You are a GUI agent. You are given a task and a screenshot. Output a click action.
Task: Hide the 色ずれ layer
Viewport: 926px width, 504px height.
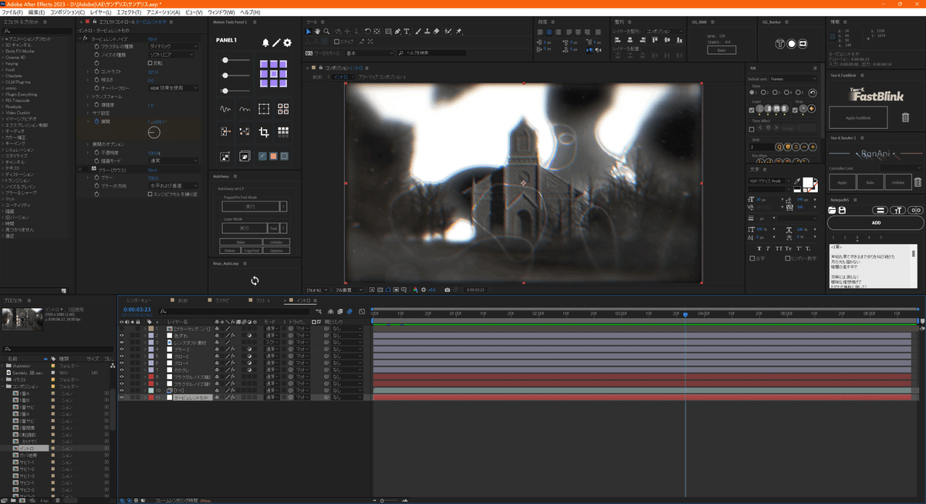click(x=122, y=336)
